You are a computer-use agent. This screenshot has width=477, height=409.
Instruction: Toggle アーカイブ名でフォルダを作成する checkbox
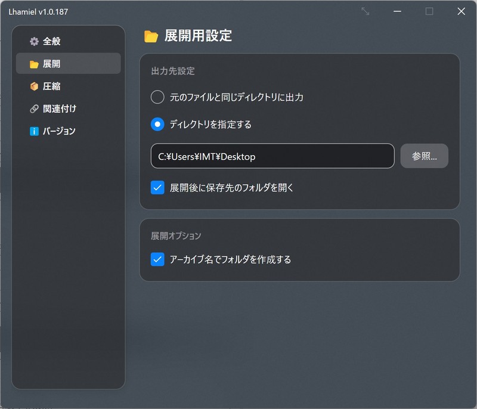click(x=157, y=259)
